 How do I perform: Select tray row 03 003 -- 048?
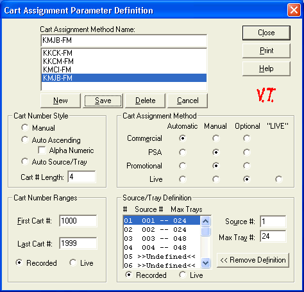162,238
